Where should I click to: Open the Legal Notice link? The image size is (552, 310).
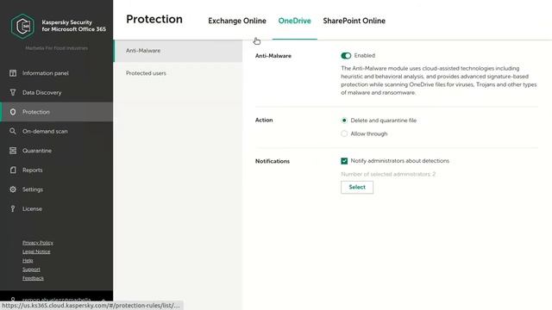[x=36, y=251]
